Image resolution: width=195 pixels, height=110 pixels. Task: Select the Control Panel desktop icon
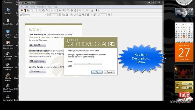pos(8,34)
